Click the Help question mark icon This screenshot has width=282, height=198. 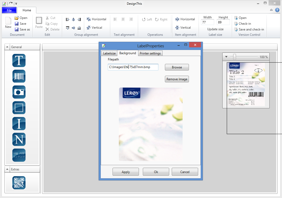[x=277, y=10]
